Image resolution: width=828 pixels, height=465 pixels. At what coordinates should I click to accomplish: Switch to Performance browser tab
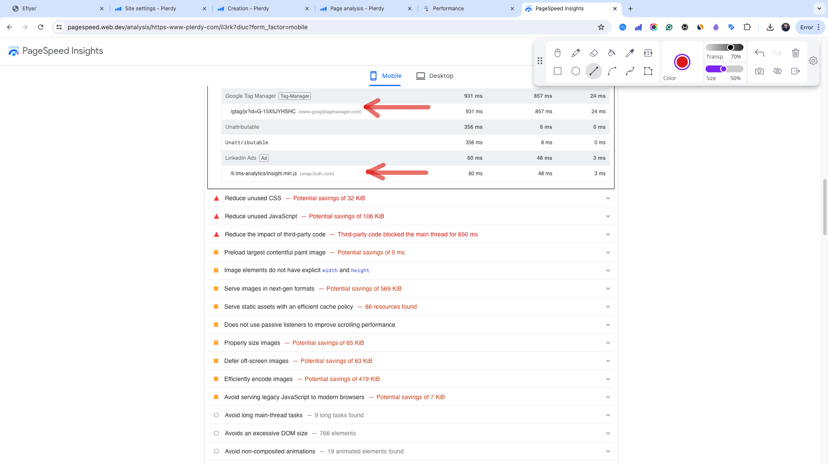[468, 9]
